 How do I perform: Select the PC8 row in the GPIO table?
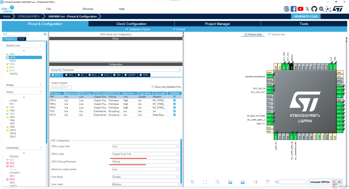(x=115, y=111)
